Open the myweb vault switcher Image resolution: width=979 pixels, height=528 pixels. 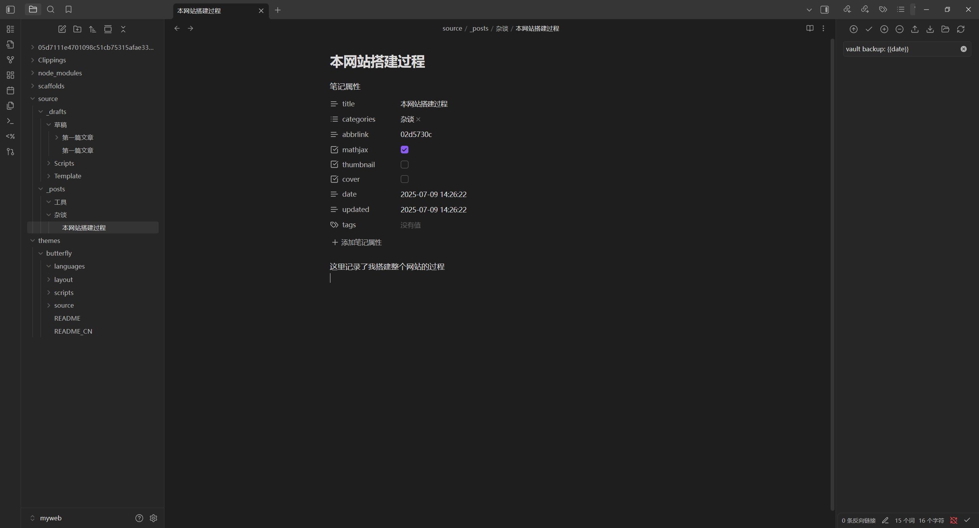[x=50, y=518]
